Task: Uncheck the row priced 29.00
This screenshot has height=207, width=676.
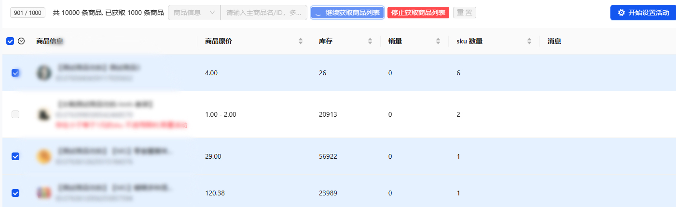Action: [15, 156]
